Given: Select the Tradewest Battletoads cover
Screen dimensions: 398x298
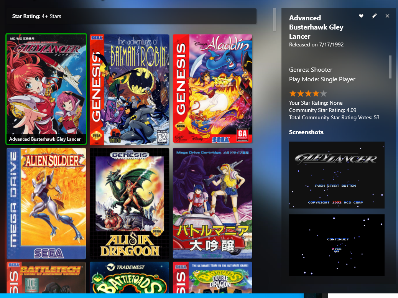Looking at the screenshot, I should click(x=130, y=278).
